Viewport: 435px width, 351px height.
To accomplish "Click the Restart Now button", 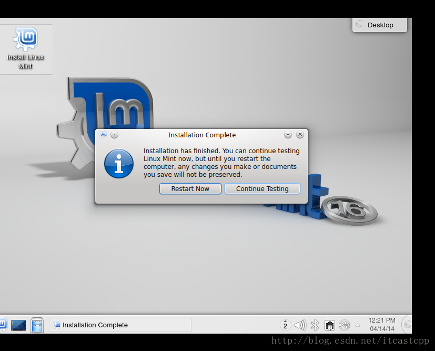I will point(190,189).
